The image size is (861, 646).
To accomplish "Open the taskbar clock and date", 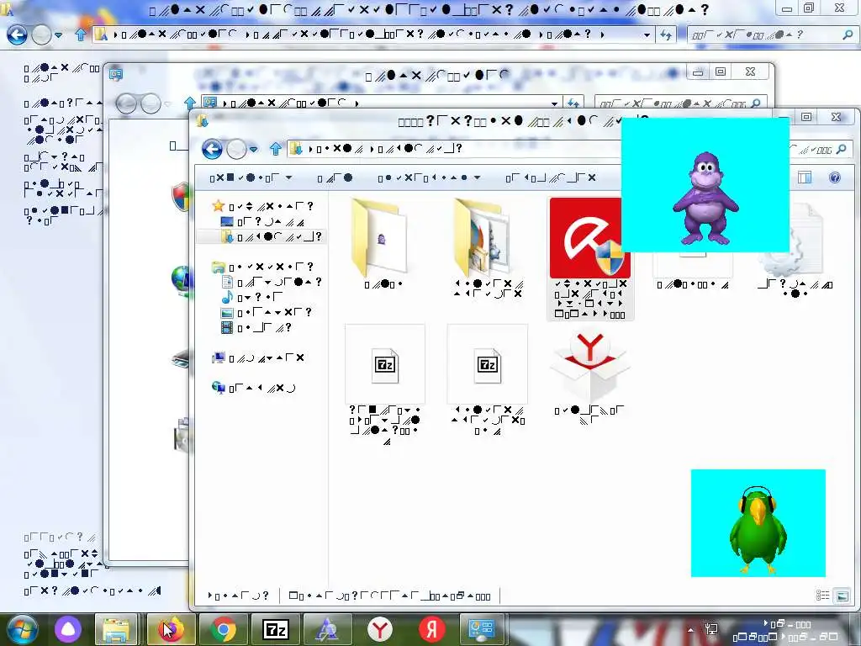I will 786,631.
